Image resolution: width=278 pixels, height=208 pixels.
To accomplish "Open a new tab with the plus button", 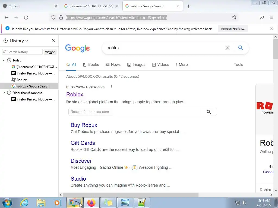I will click(x=188, y=6).
